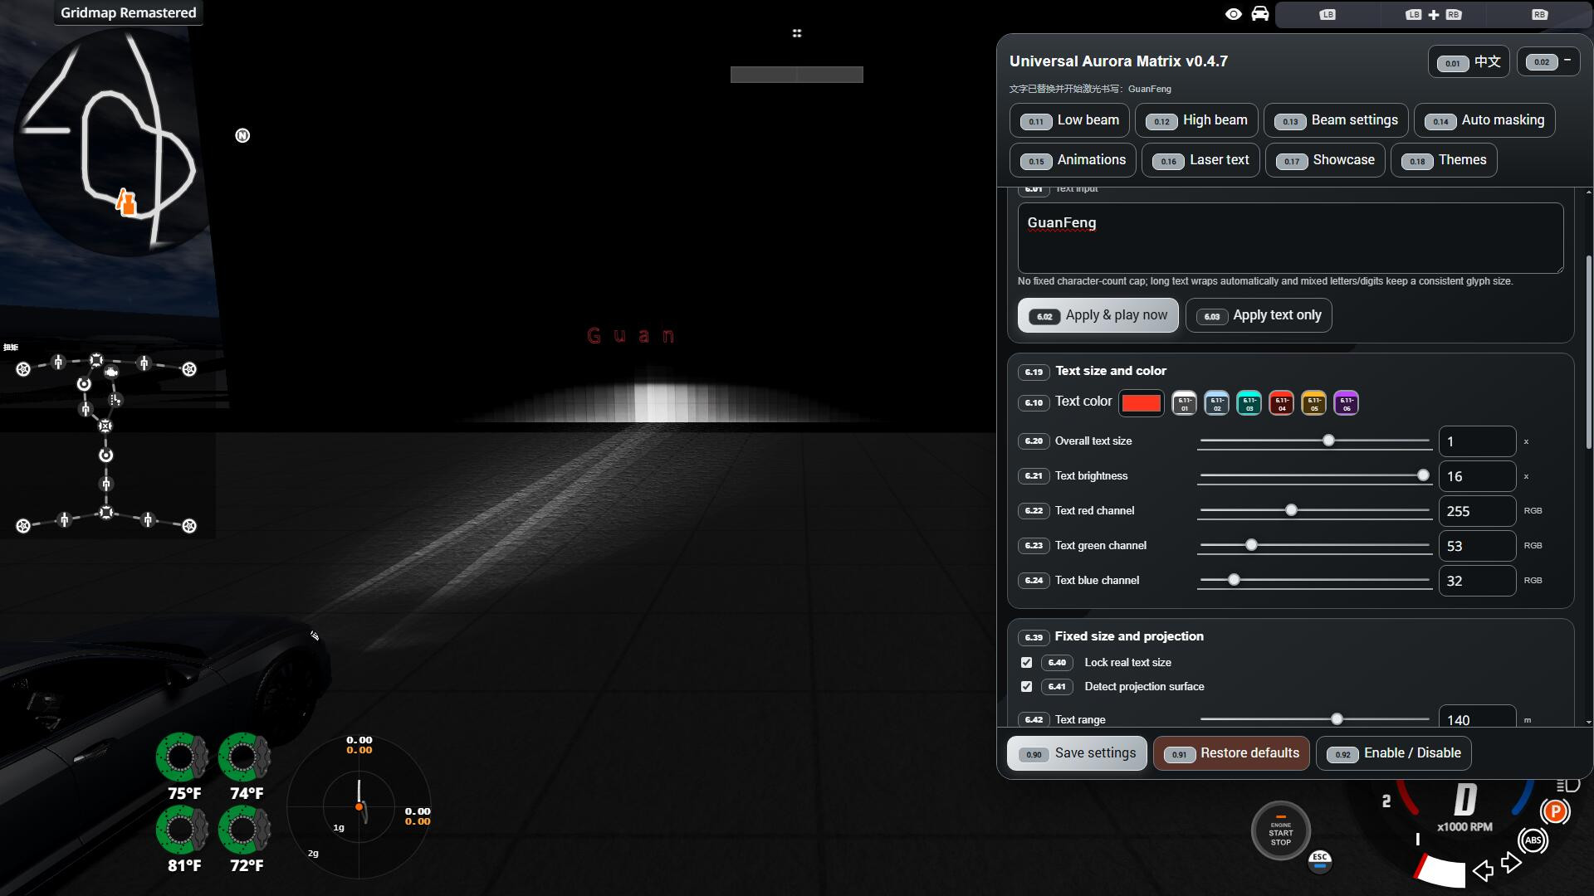The image size is (1594, 896).
Task: Click the right turn signal arrow
Action: coord(1511,863)
